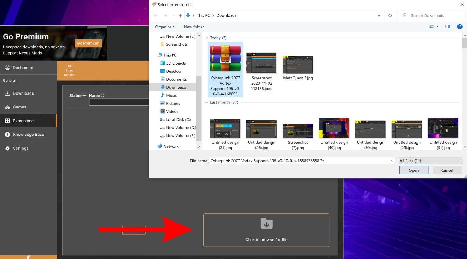
Task: Select Network in the navigation tree
Action: [x=168, y=146]
